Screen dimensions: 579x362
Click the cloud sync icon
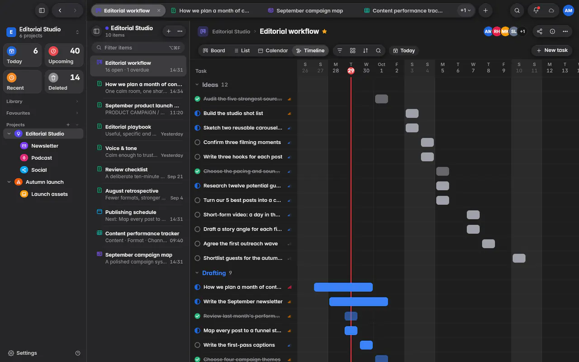(551, 10)
